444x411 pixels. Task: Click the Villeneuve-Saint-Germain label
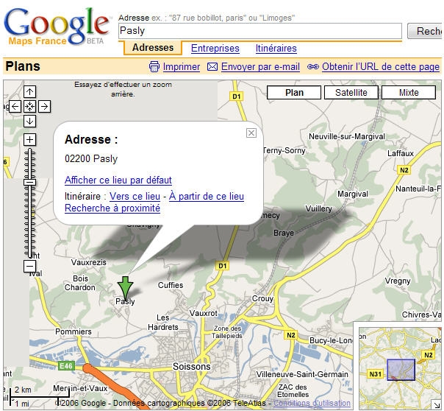click(x=302, y=374)
